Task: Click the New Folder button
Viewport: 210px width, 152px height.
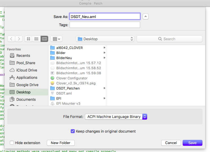Action: click(61, 143)
